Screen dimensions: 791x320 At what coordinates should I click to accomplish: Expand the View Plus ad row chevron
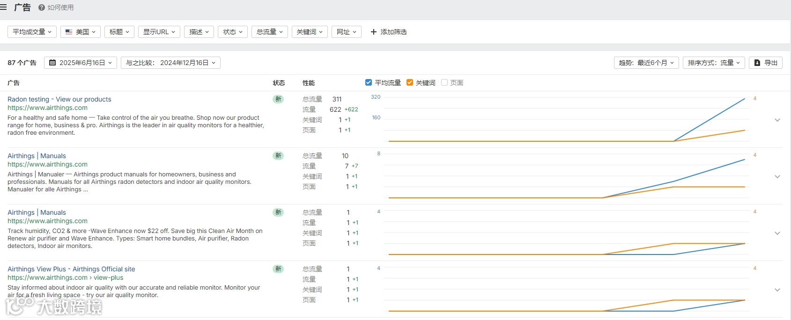click(777, 290)
